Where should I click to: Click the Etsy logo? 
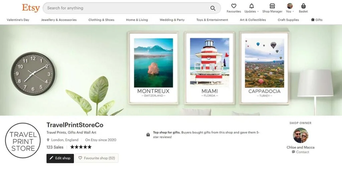[31, 8]
